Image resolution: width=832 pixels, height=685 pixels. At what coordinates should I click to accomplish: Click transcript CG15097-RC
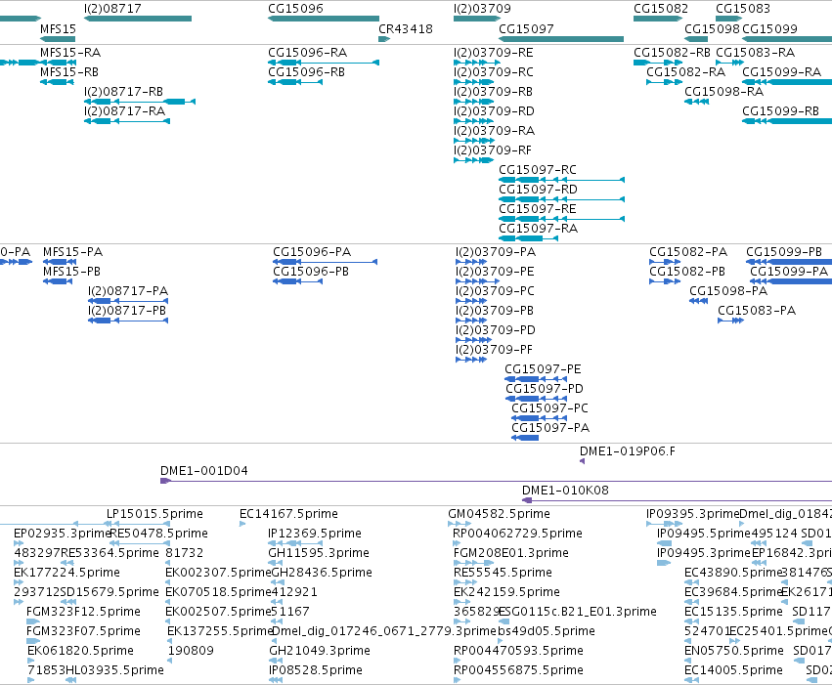tap(562, 180)
